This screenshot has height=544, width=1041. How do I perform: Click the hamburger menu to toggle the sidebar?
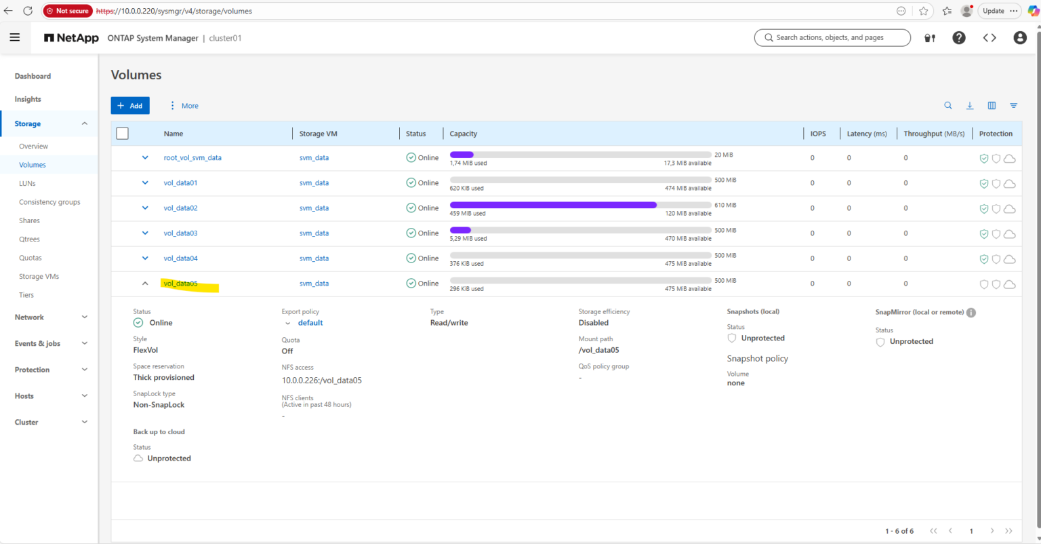[x=15, y=37]
